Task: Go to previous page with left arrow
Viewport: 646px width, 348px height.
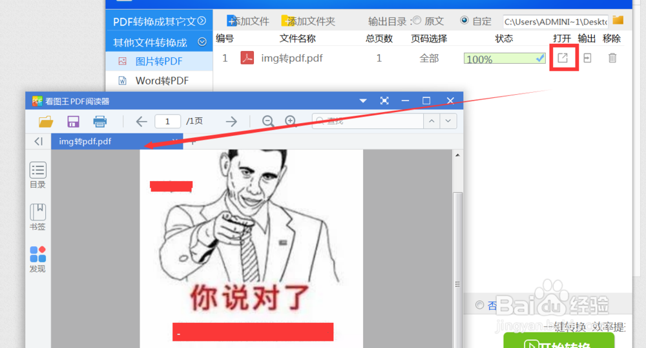Action: pos(141,122)
